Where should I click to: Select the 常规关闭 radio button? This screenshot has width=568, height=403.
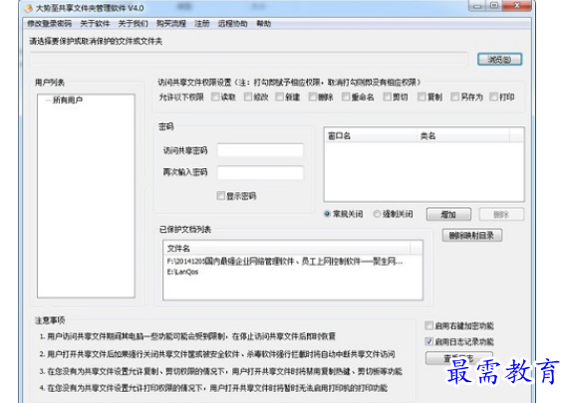(327, 214)
